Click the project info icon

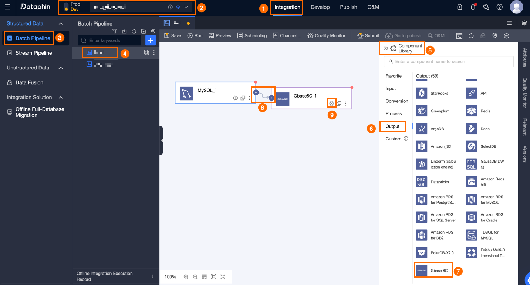tap(170, 7)
